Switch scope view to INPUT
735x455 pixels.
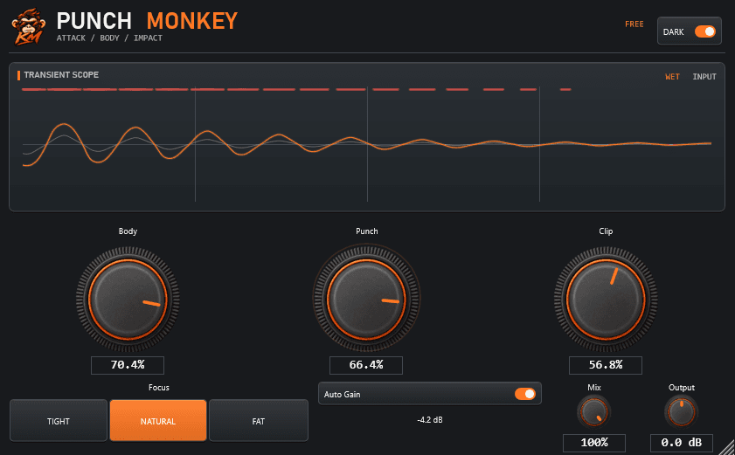point(704,77)
